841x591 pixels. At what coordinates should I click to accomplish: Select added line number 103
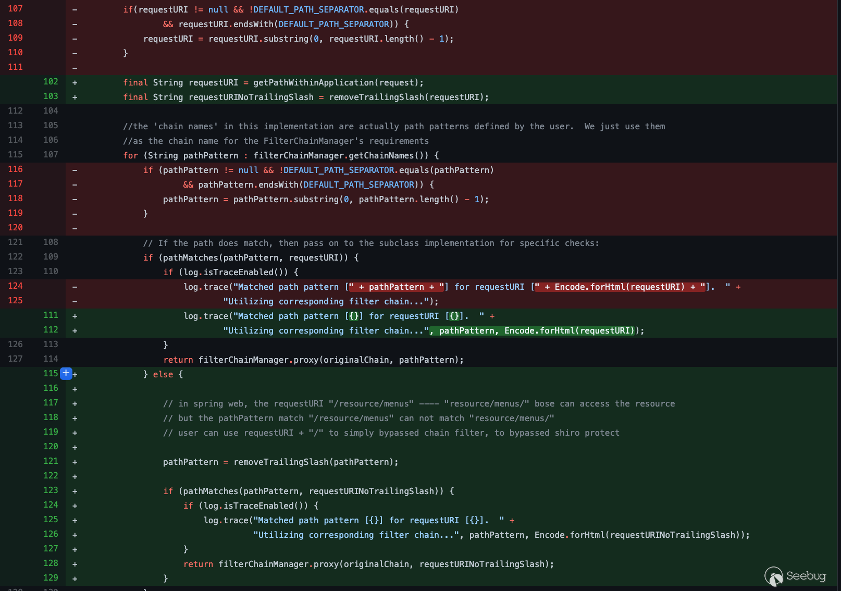coord(51,96)
